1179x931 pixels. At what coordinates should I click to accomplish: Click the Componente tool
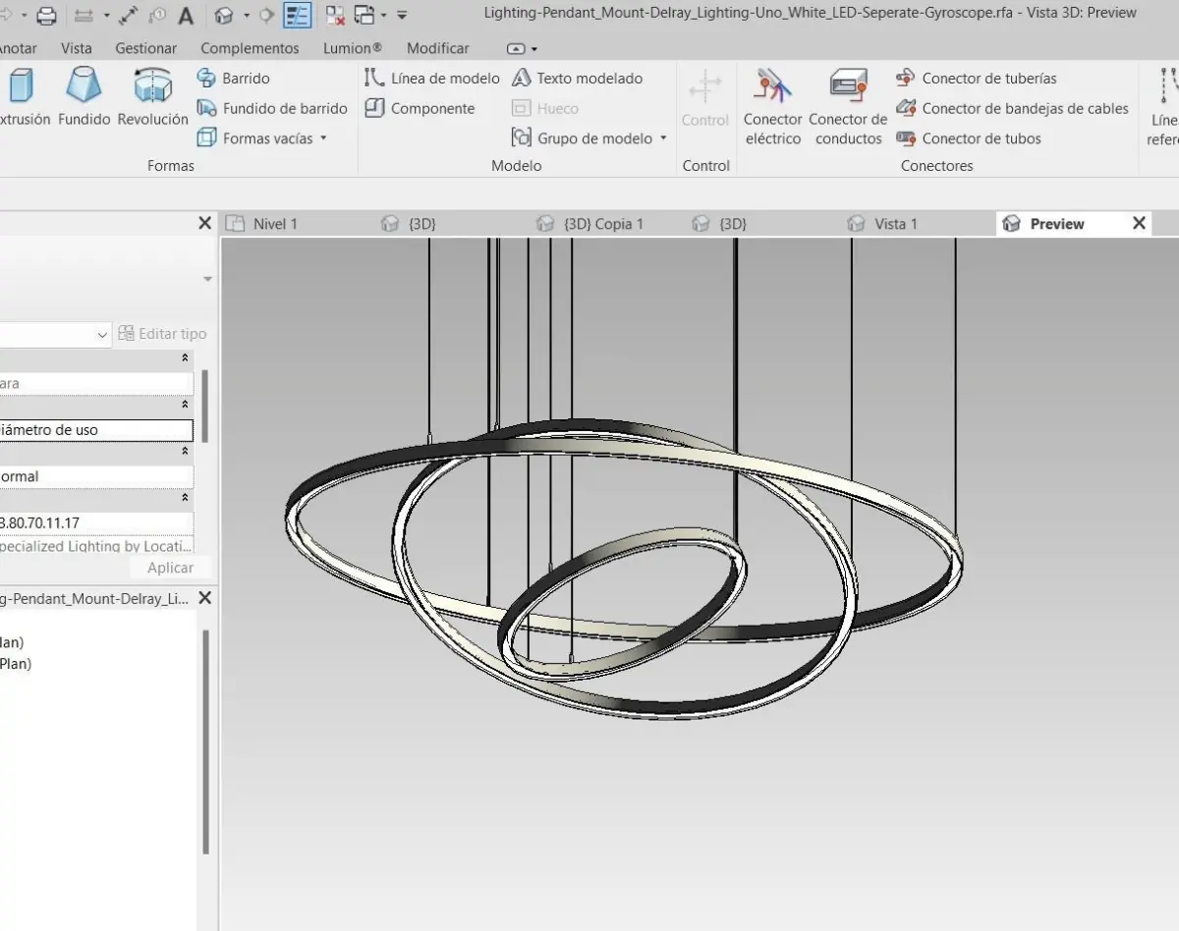(x=421, y=108)
